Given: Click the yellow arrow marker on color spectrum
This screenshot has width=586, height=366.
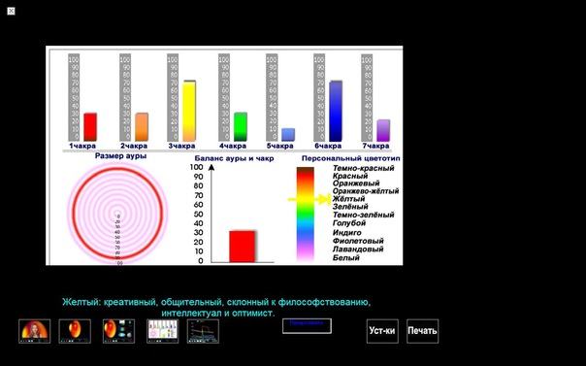Looking at the screenshot, I should 309,199.
